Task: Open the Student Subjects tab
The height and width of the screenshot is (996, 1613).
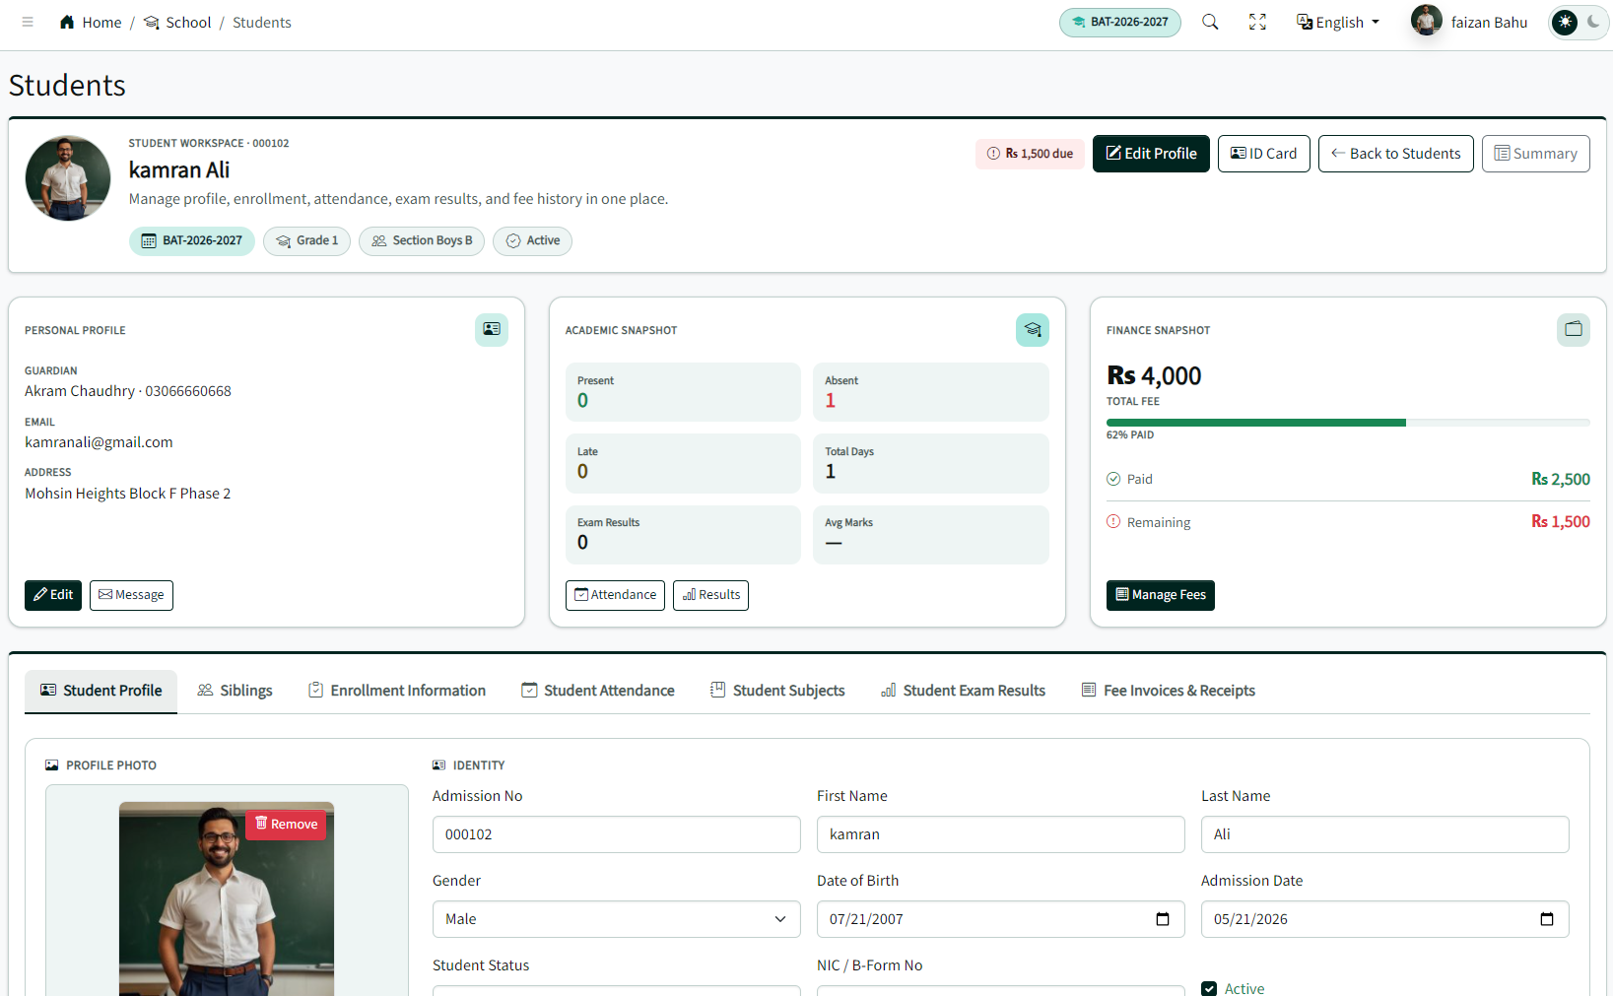Action: (777, 691)
